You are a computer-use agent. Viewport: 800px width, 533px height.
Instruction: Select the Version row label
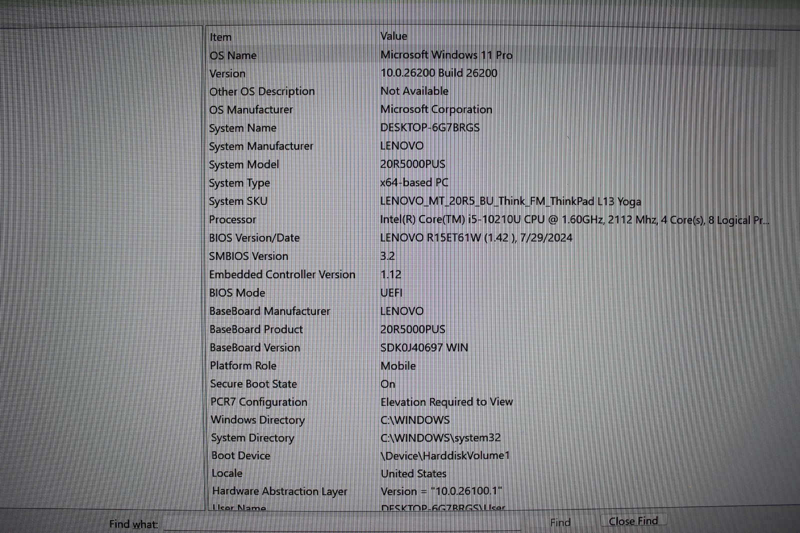click(227, 73)
